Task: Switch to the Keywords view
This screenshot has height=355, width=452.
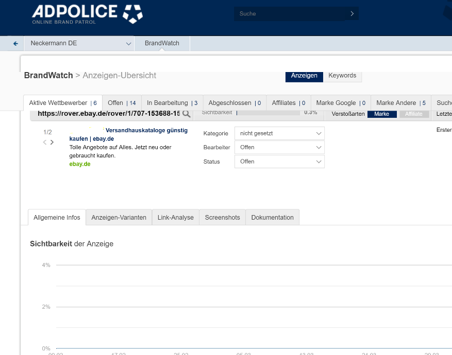Action: [x=342, y=76]
